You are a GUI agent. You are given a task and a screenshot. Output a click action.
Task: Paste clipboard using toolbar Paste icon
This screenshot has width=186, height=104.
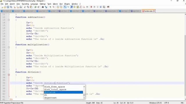[31, 7]
